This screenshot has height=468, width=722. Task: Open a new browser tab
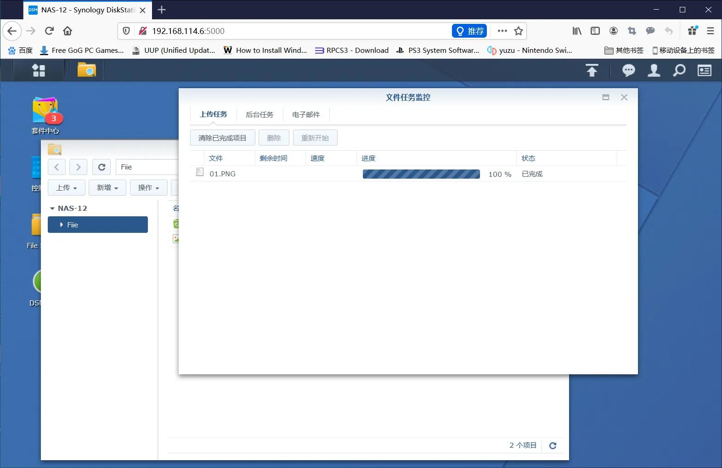pyautogui.click(x=162, y=10)
